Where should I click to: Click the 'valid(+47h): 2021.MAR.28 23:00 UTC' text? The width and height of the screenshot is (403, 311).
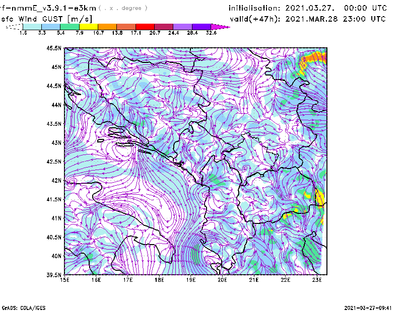(x=308, y=19)
